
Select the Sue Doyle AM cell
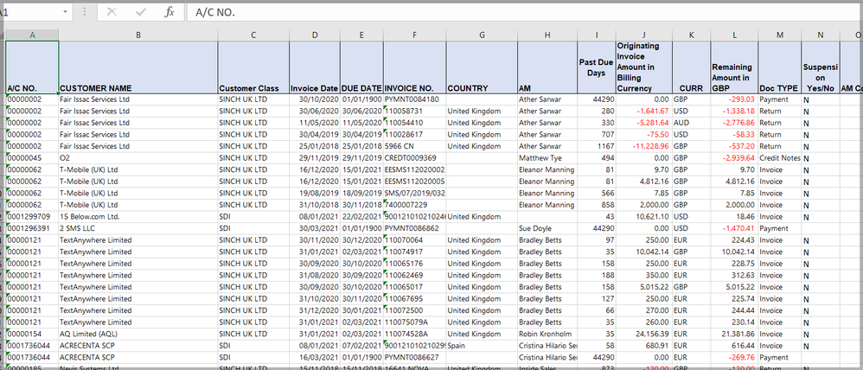(547, 228)
